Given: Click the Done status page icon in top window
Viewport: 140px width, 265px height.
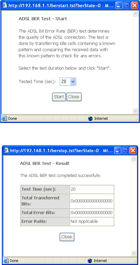Looking at the screenshot, I should (4, 119).
